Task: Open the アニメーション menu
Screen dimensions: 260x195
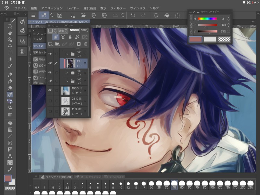Action: [52, 8]
